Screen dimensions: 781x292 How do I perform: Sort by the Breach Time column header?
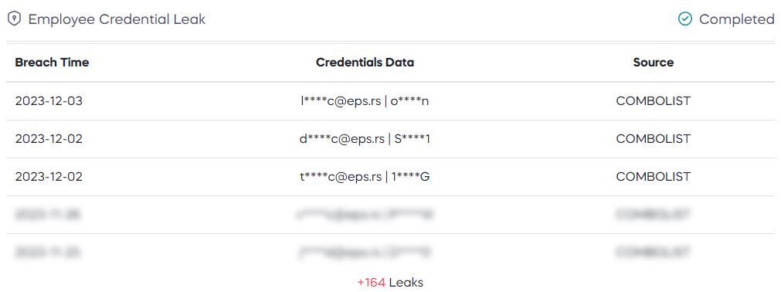pos(52,63)
